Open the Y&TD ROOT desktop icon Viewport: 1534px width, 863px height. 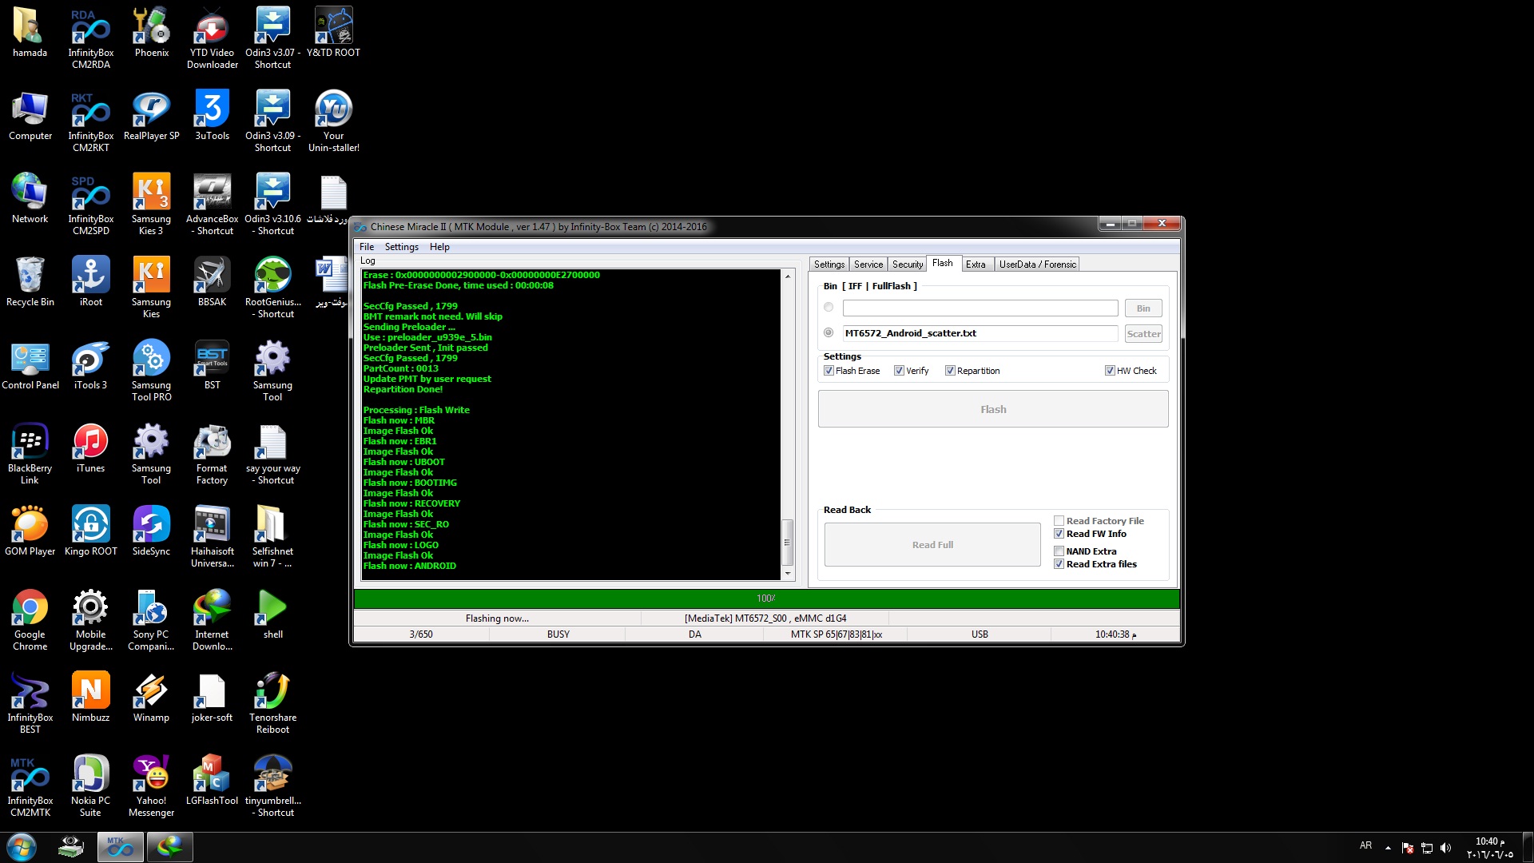[x=333, y=33]
